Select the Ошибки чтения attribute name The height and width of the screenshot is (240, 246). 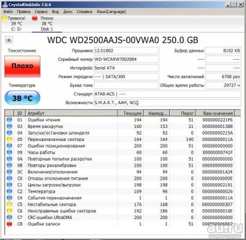coord(44,120)
